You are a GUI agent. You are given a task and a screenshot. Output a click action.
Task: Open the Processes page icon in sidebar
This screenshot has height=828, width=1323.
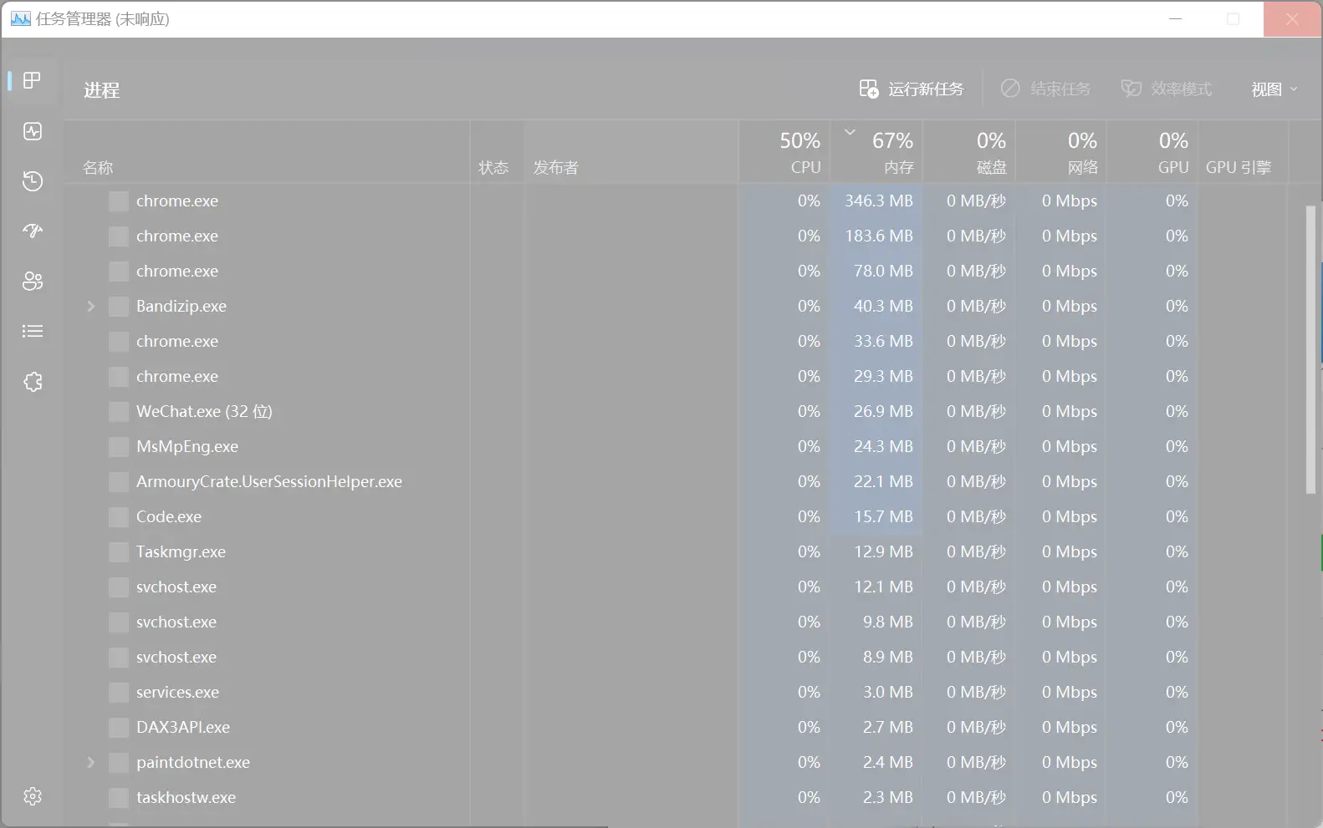point(32,80)
